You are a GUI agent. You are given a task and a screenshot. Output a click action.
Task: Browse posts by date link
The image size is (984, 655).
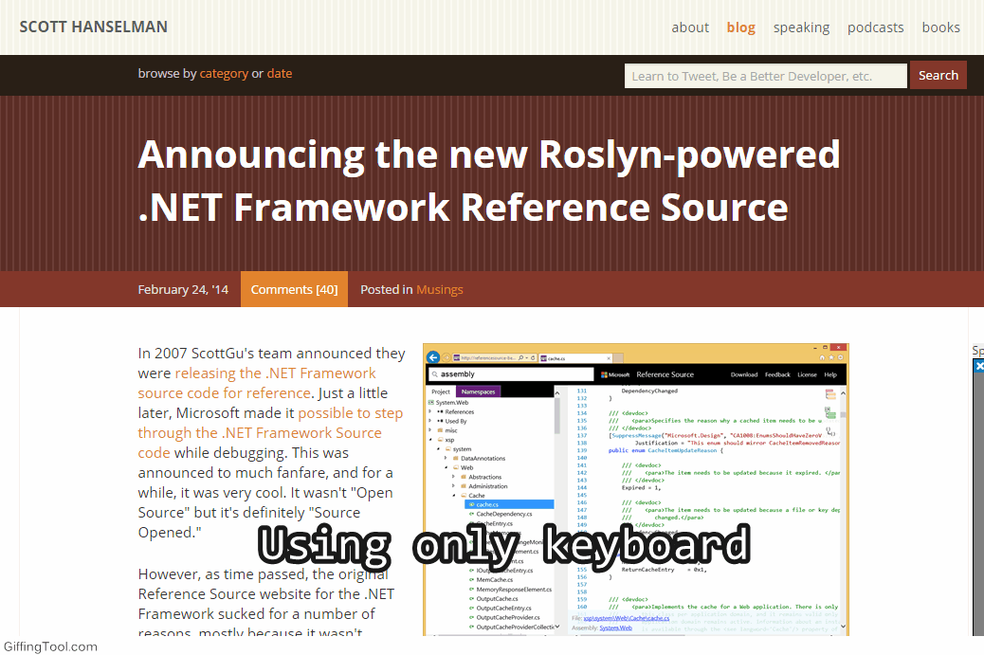(x=280, y=73)
